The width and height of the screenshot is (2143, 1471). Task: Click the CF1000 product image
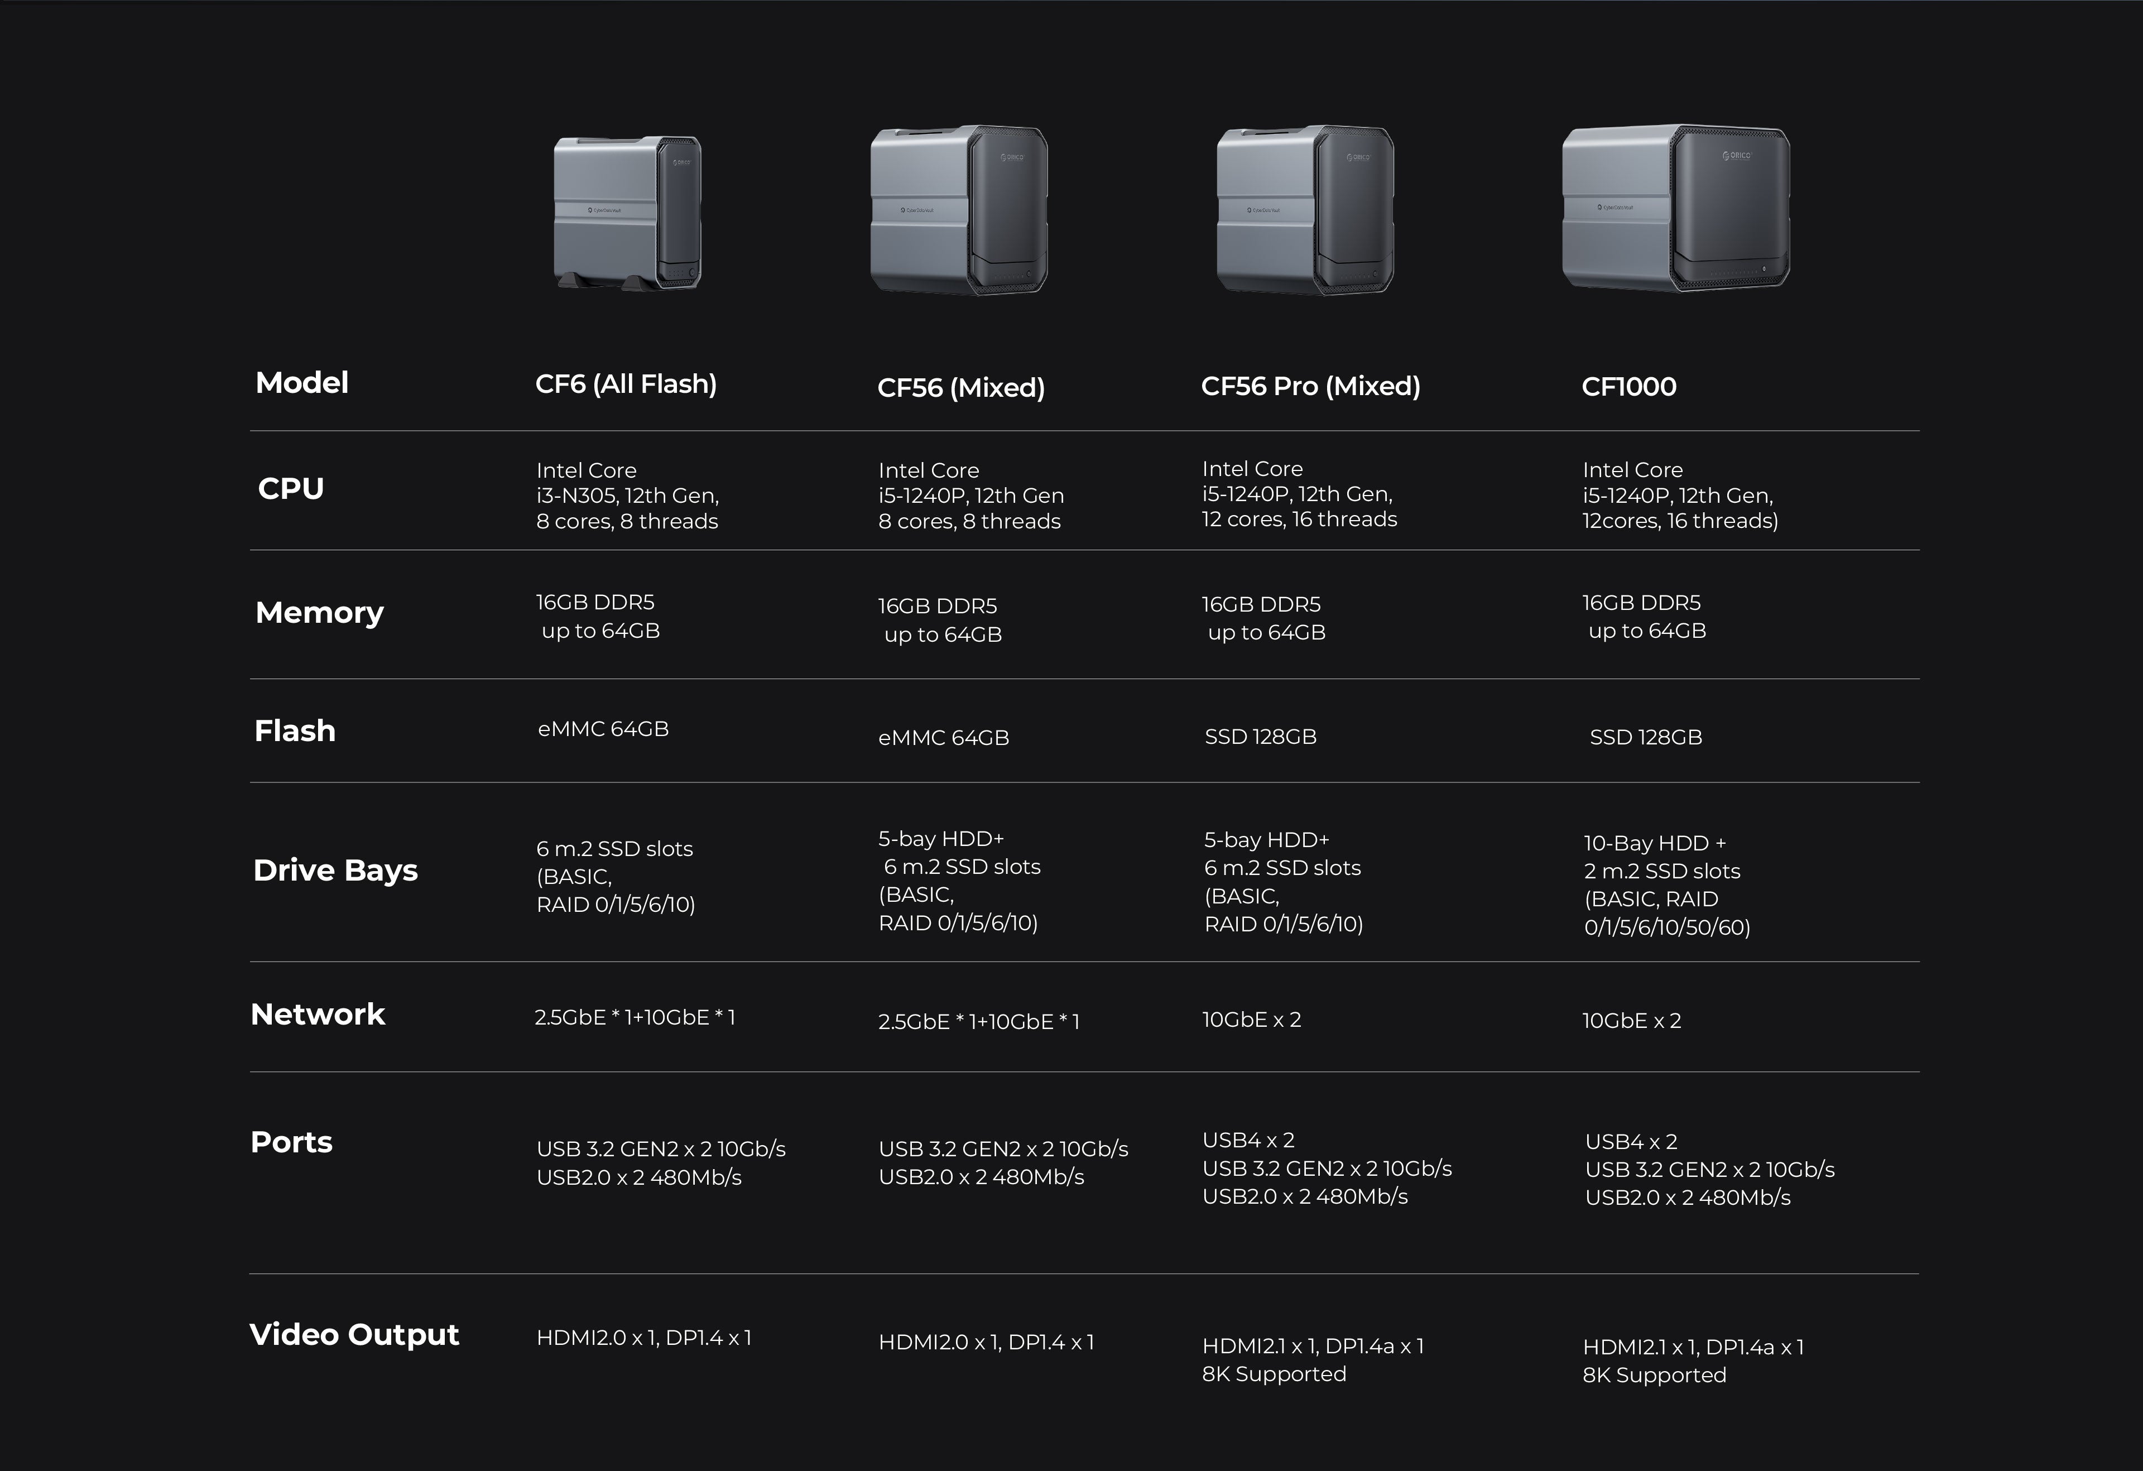point(1676,209)
